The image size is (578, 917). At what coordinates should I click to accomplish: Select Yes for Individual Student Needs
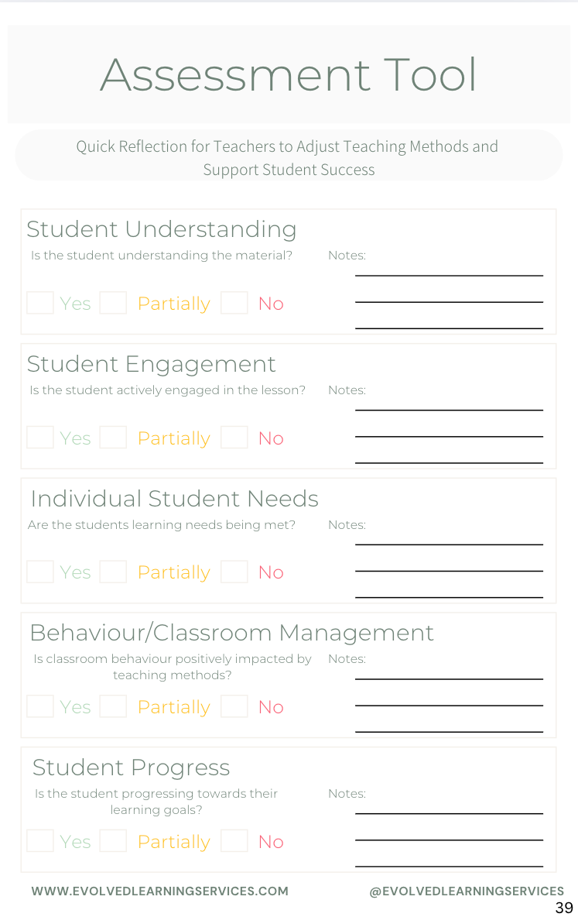40,572
